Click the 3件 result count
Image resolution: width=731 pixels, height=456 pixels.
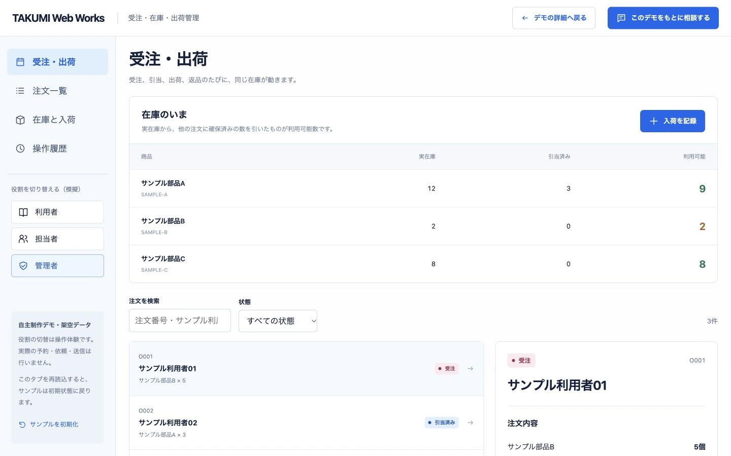point(712,321)
